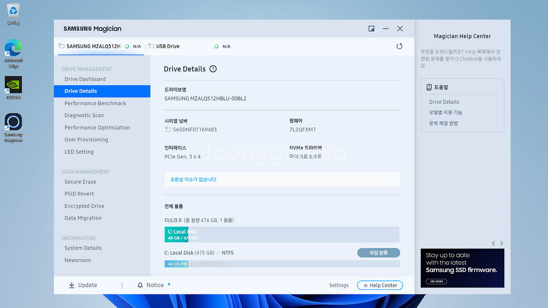Click SEE MORE on firmware banner
The width and height of the screenshot is (548, 308).
click(437, 281)
